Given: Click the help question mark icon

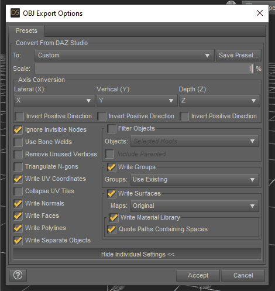Looking at the screenshot, I should pyautogui.click(x=18, y=275).
